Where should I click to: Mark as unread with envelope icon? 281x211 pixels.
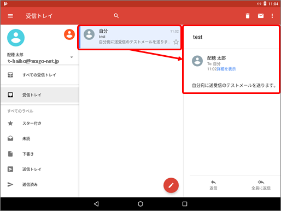click(x=261, y=16)
